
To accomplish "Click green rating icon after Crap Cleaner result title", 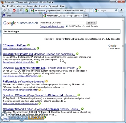I will [x=79, y=95].
